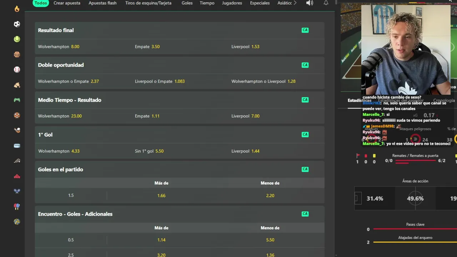Switch to the Estadísticas panel tab
Image resolution: width=457 pixels, height=257 pixels.
click(360, 101)
